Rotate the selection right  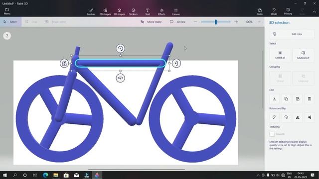286,117
